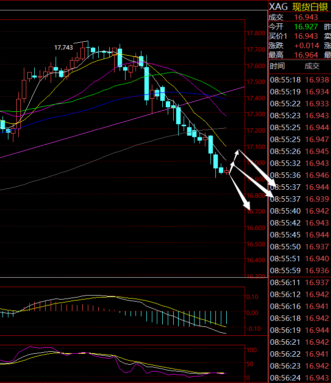Click the 0.00 MACD axis label
This screenshot has width=331, height=383.
tap(252, 312)
